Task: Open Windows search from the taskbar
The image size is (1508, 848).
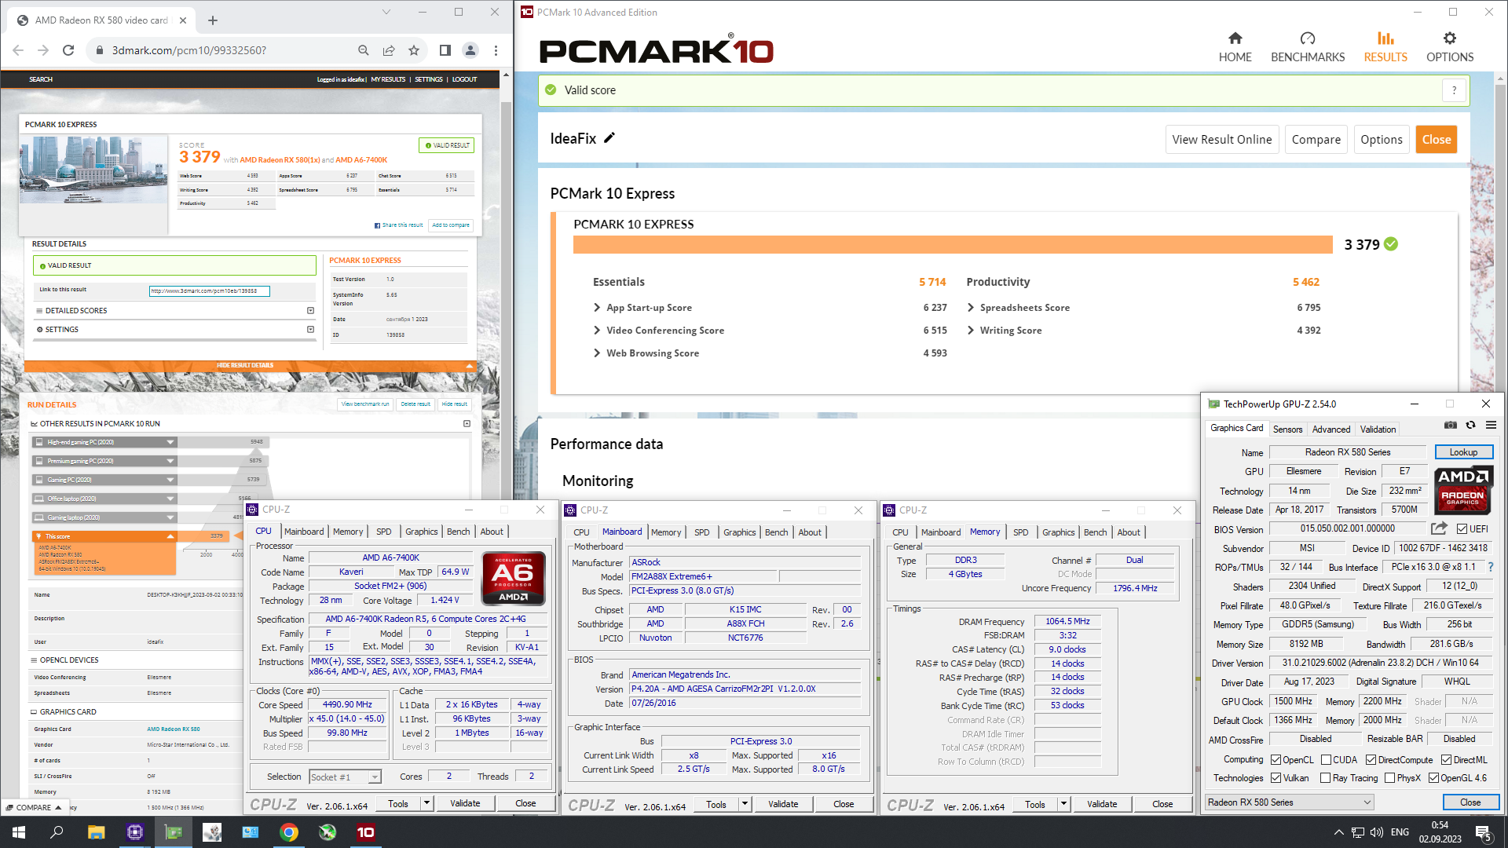Action: [57, 832]
